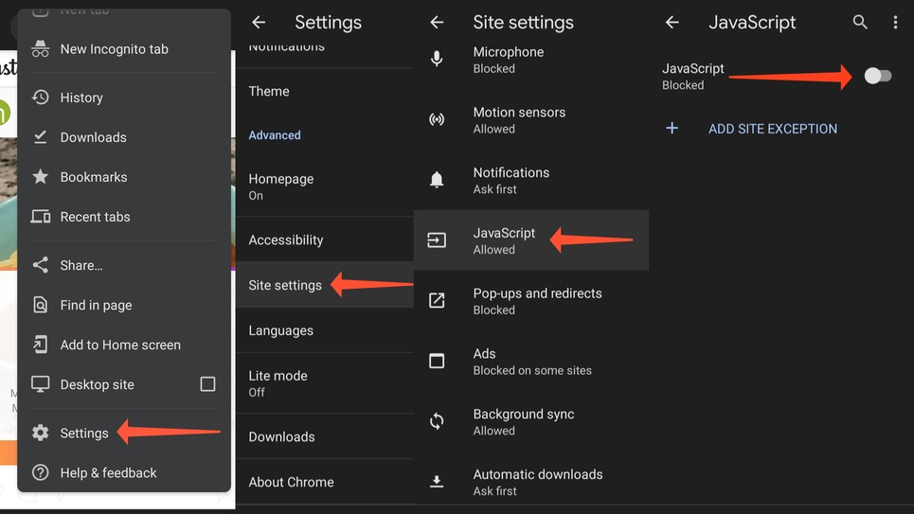The height and width of the screenshot is (514, 914).
Task: Open the three-dot overflow menu
Action: 895,22
